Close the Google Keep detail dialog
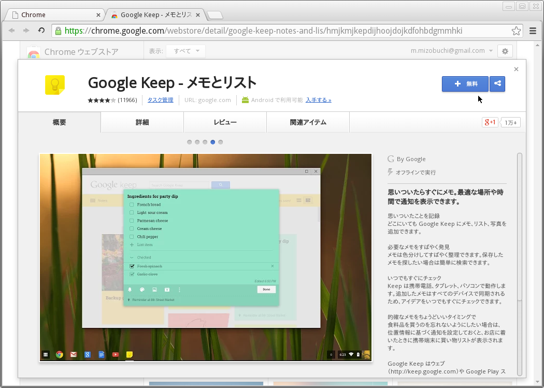Screen dimensions: 544x388 click(x=516, y=69)
